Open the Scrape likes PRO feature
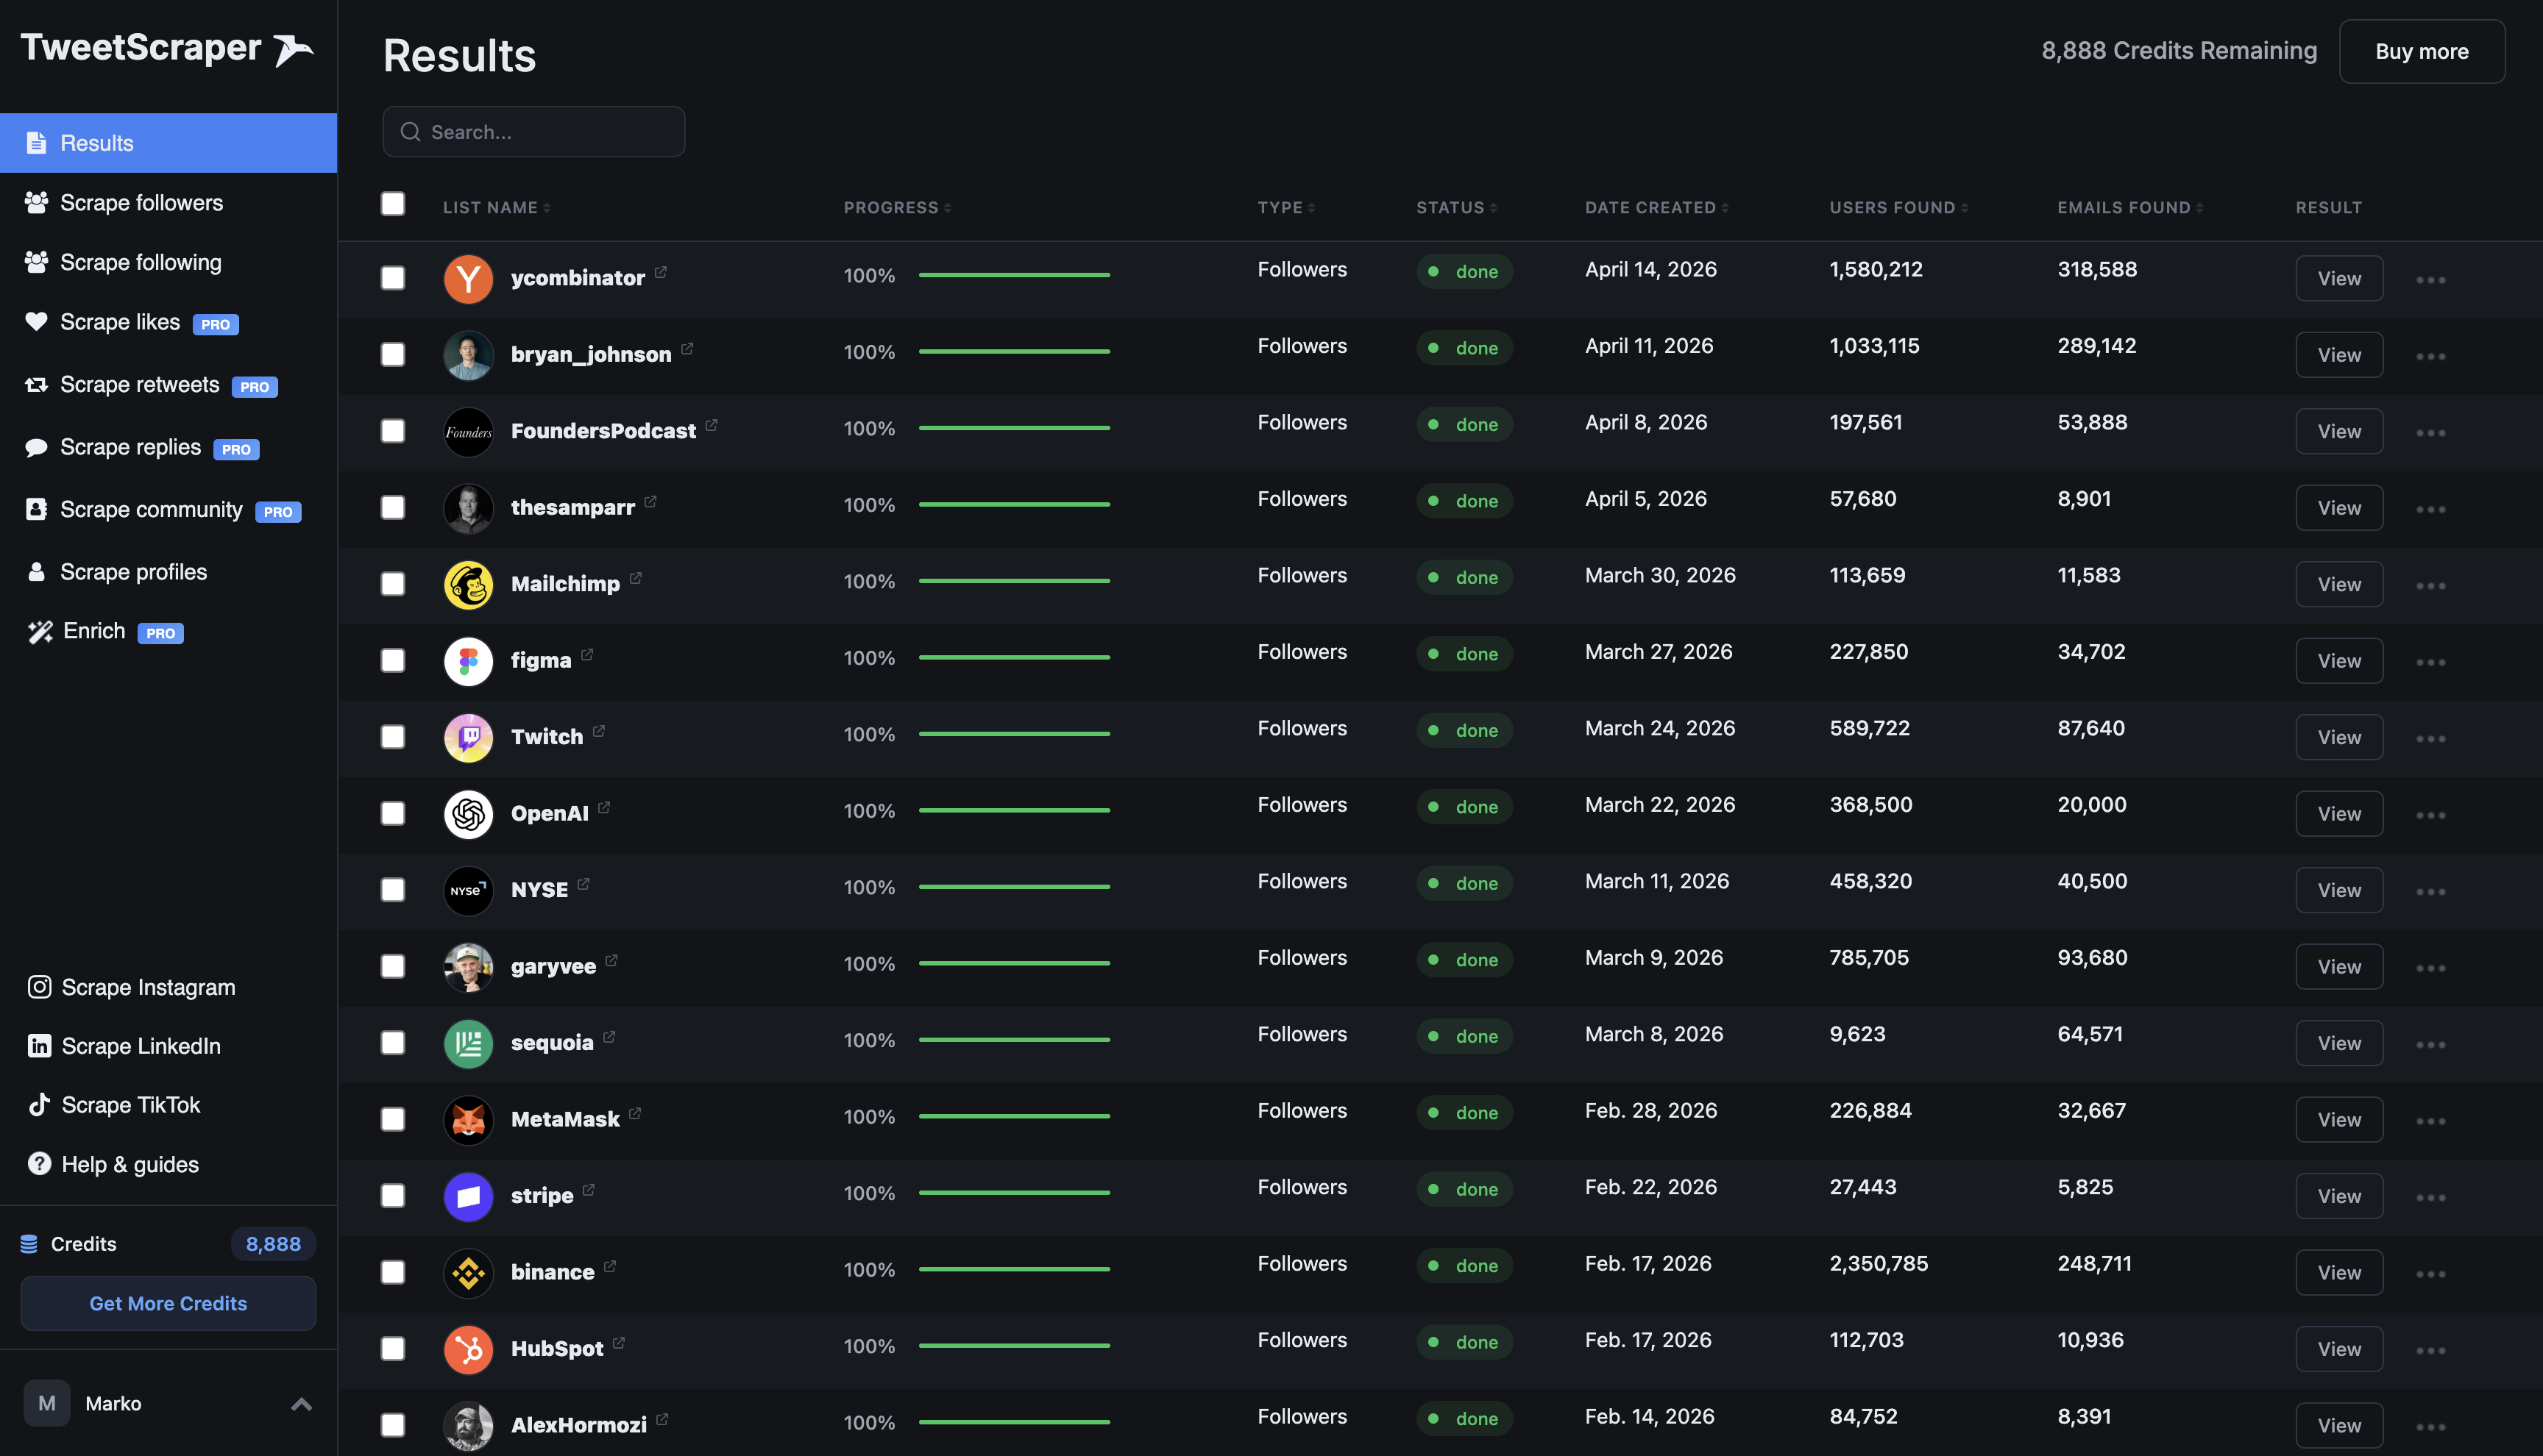This screenshot has height=1456, width=2543. click(x=120, y=321)
